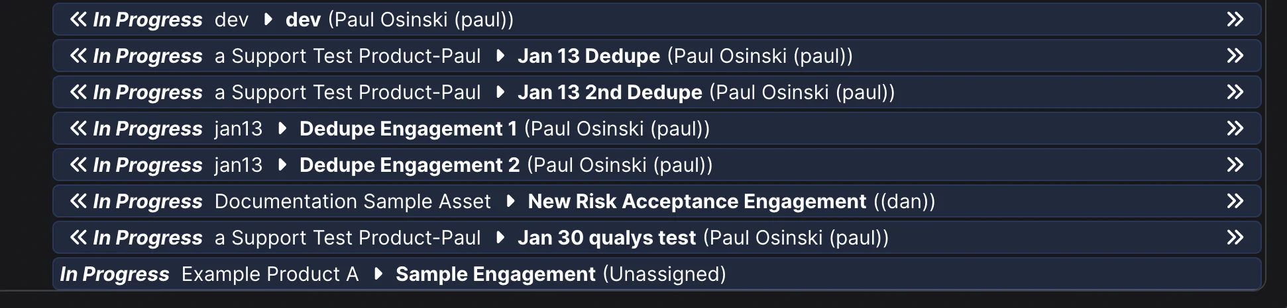
Task: Move Jan 13 Dedupe engagement right
Action: (x=1235, y=56)
